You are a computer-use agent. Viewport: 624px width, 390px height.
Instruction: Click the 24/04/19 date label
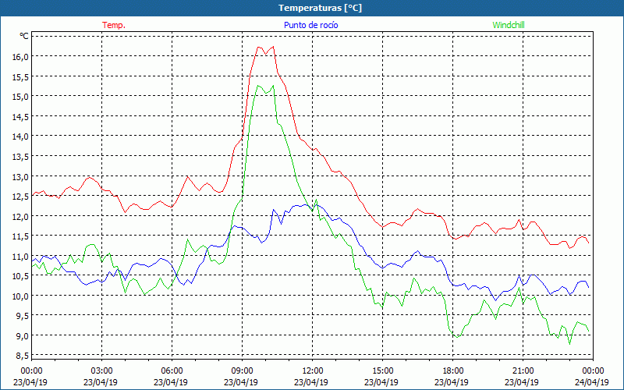point(592,382)
